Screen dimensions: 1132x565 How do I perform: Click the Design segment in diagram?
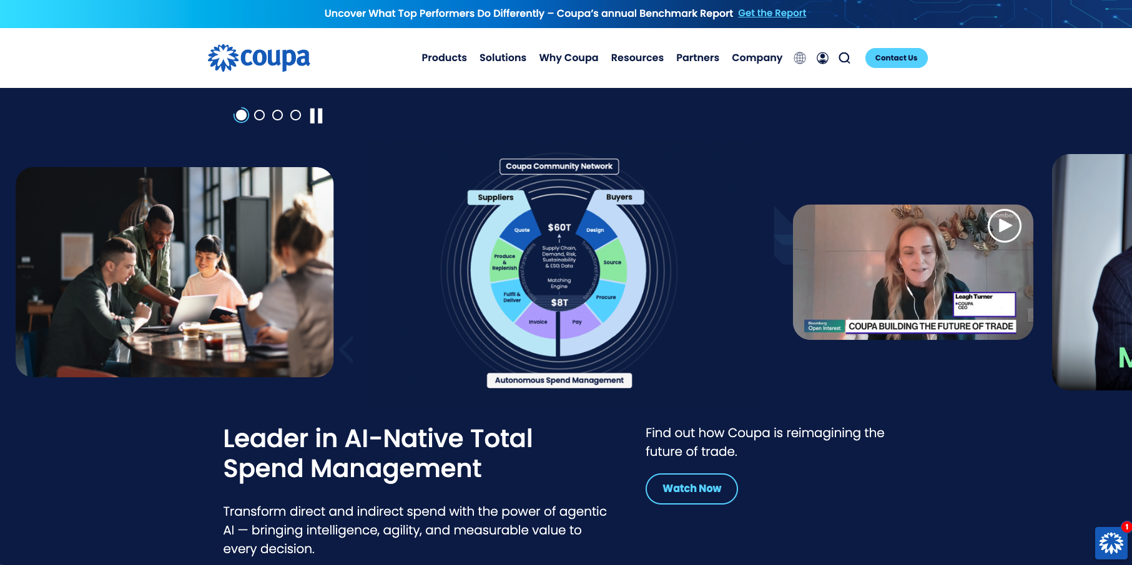[x=595, y=230]
